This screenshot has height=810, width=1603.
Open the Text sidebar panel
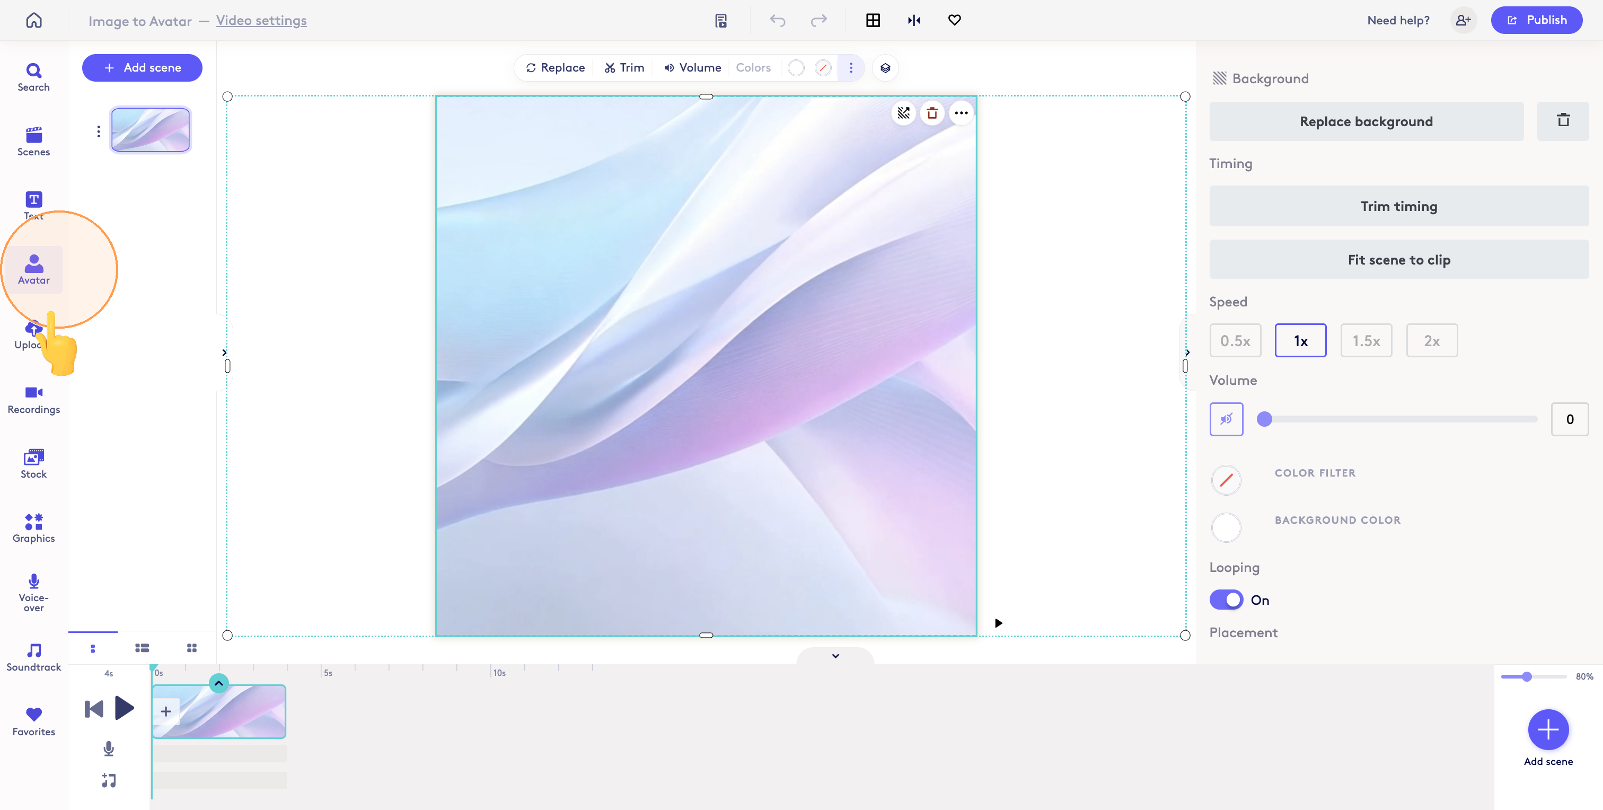click(x=33, y=205)
